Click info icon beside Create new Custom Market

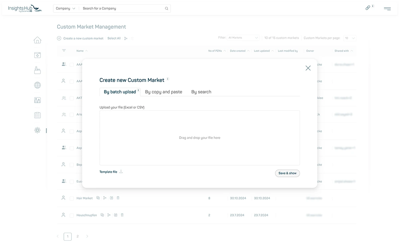click(168, 79)
